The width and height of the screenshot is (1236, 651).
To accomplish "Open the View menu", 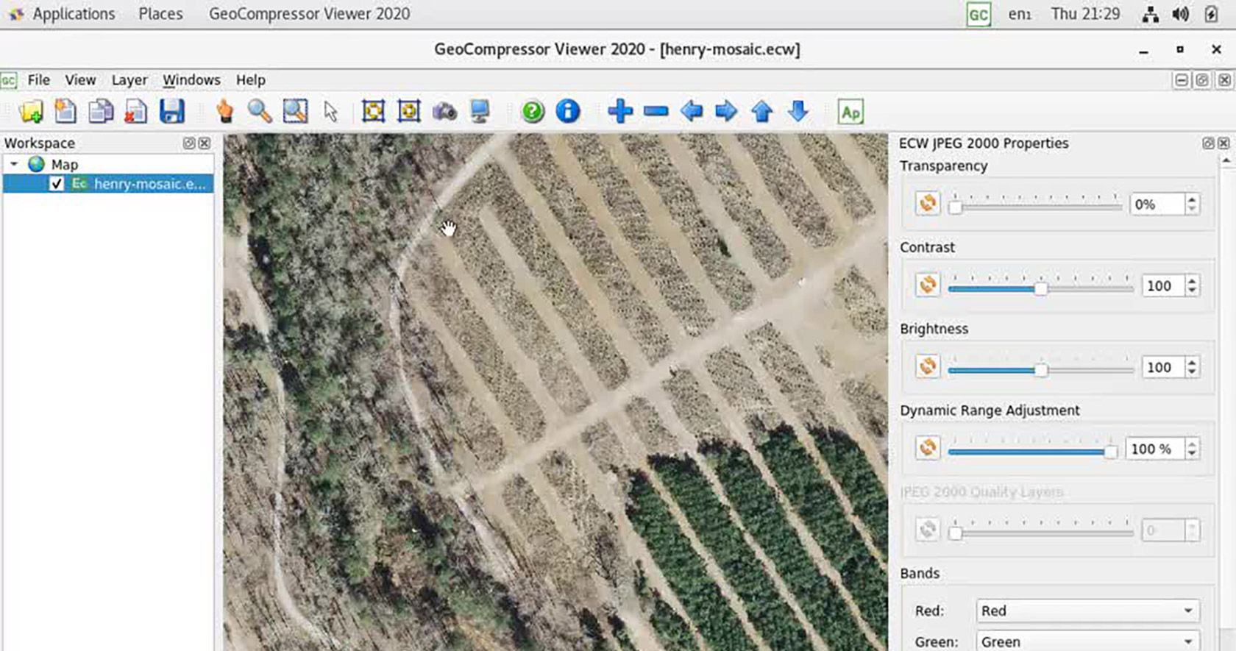I will point(80,80).
